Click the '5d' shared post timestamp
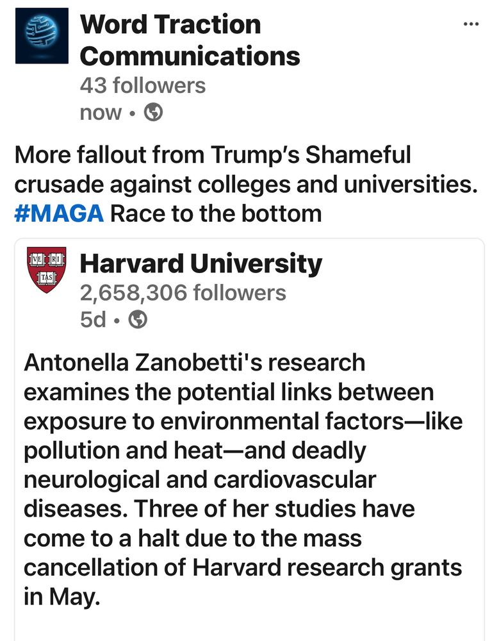The image size is (499, 641). point(93,320)
